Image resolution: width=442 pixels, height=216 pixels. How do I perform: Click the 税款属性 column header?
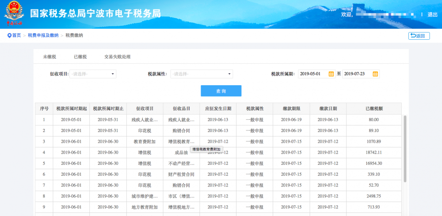[255, 108]
